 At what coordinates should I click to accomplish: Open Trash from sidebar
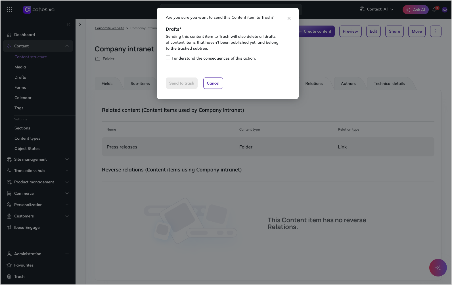[38, 276]
